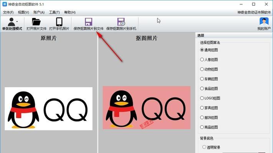Screen dimensions: 273x153
Task: Select the 食品抠图 radio option
Action: pos(209,89)
